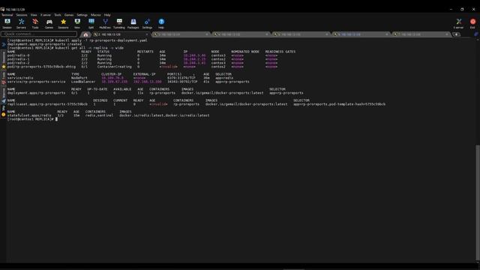Add a new terminal tab

[457, 34]
